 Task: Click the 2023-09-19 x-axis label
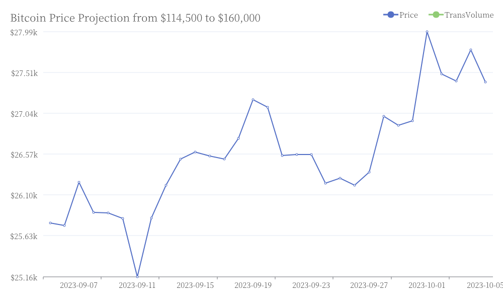(253, 285)
